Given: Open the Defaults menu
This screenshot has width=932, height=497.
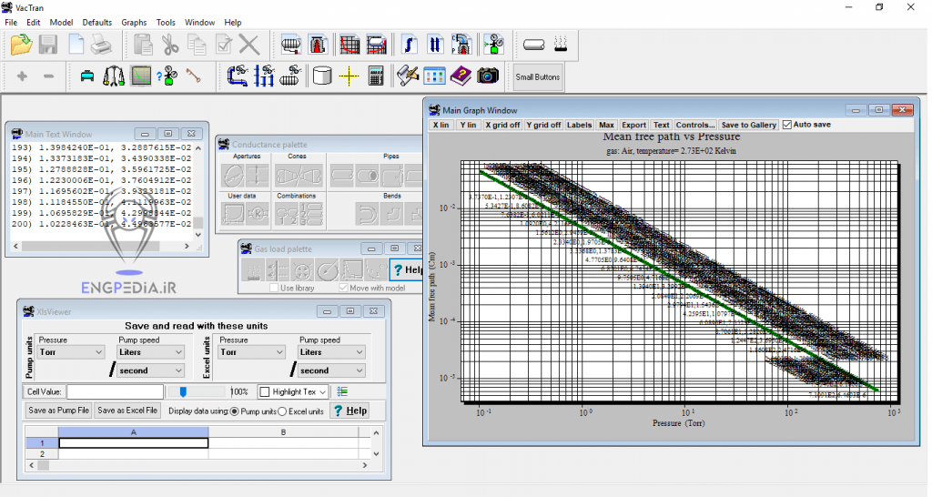Looking at the screenshot, I should point(97,22).
